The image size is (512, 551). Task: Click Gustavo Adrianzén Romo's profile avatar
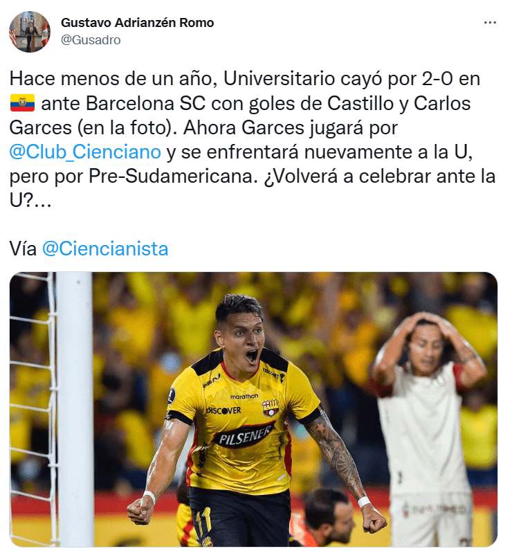click(30, 32)
